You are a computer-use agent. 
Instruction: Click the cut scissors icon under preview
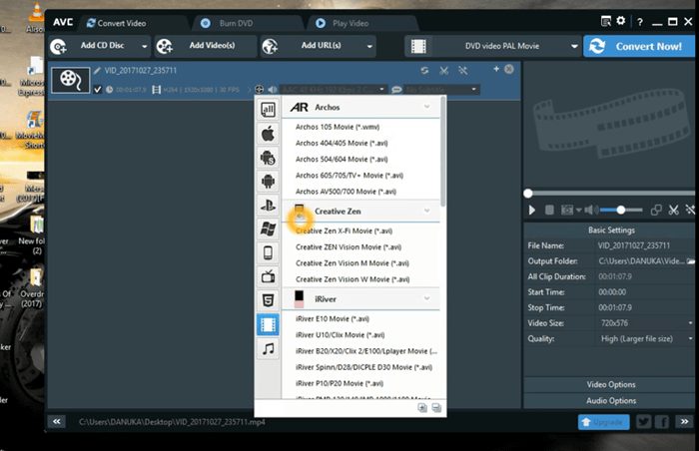point(673,210)
